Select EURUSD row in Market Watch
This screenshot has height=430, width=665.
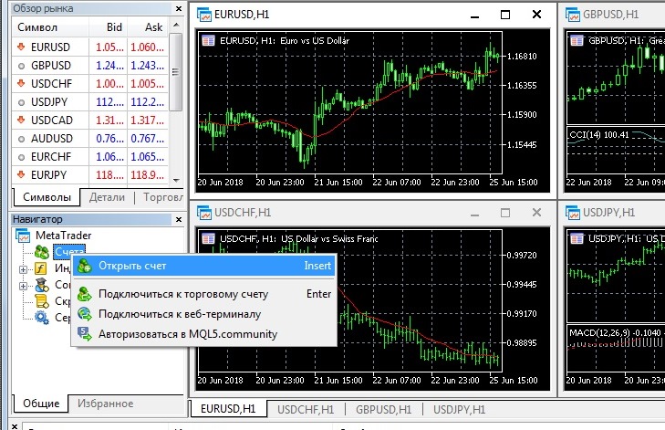90,47
